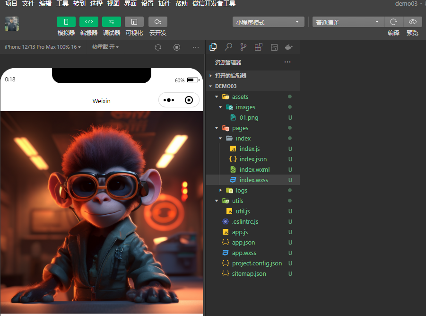This screenshot has width=426, height=316.
Task: Open the project.config.json file
Action: (x=252, y=263)
